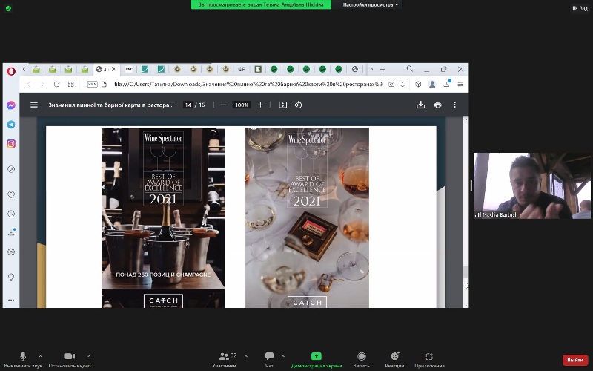This screenshot has height=371, width=593.
Task: Switch to the PKF browser tab
Action: [129, 69]
